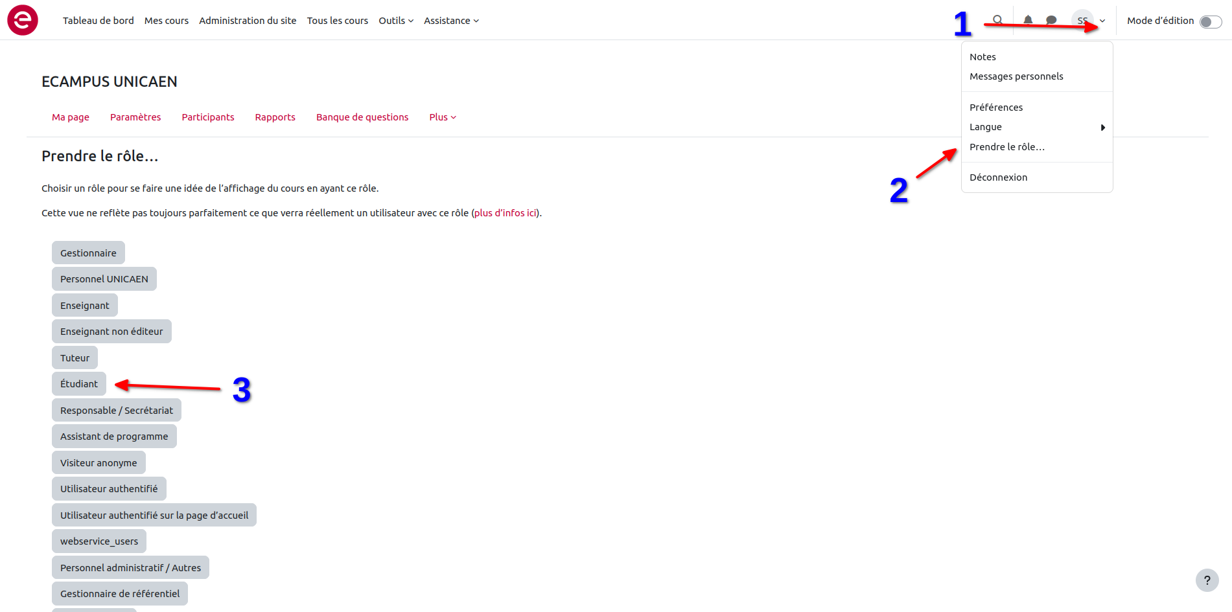Viewport: 1232px width, 612px height.
Task: Open the search magnifier icon
Action: pos(998,20)
